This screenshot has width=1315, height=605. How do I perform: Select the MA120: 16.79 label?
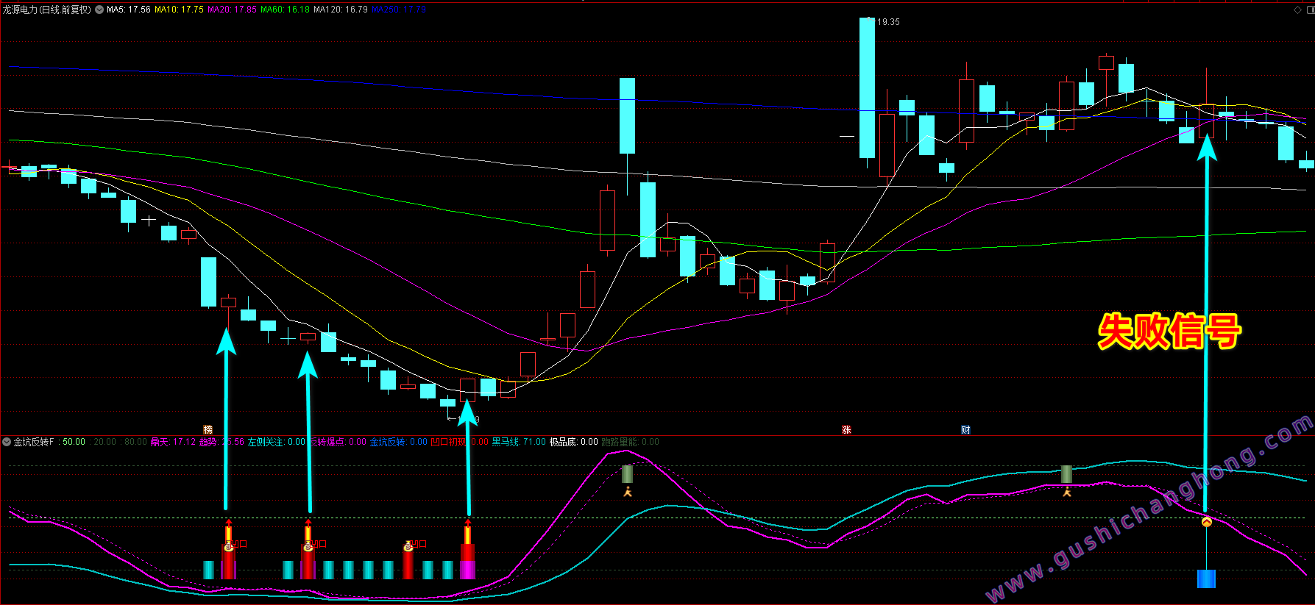[x=341, y=10]
